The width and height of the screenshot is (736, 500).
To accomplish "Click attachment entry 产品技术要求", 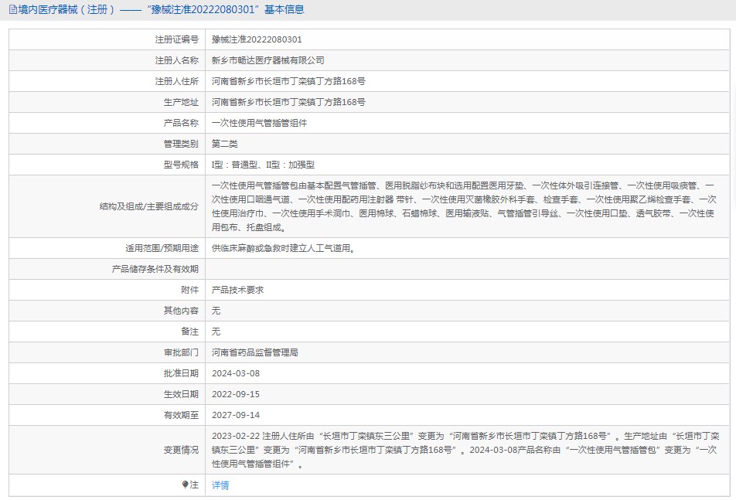I will (238, 290).
